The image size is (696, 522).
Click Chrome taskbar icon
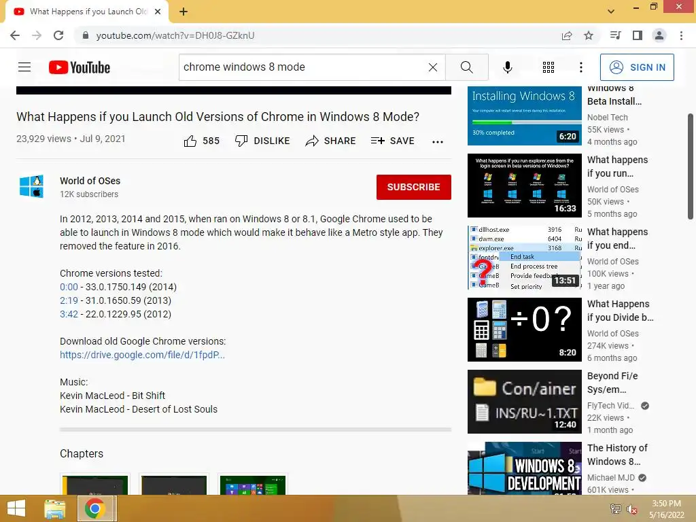95,508
